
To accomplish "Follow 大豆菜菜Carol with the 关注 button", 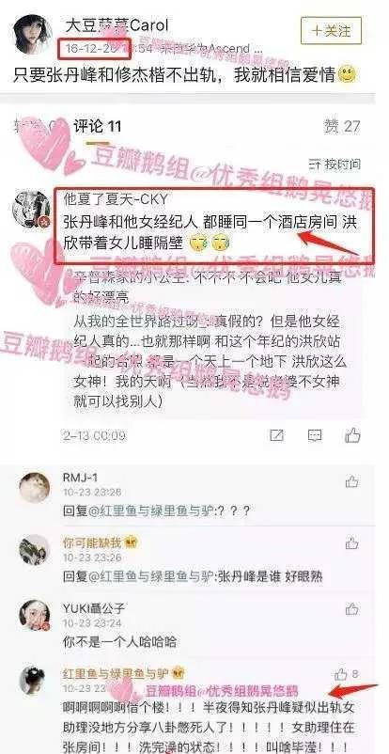I will click(331, 31).
